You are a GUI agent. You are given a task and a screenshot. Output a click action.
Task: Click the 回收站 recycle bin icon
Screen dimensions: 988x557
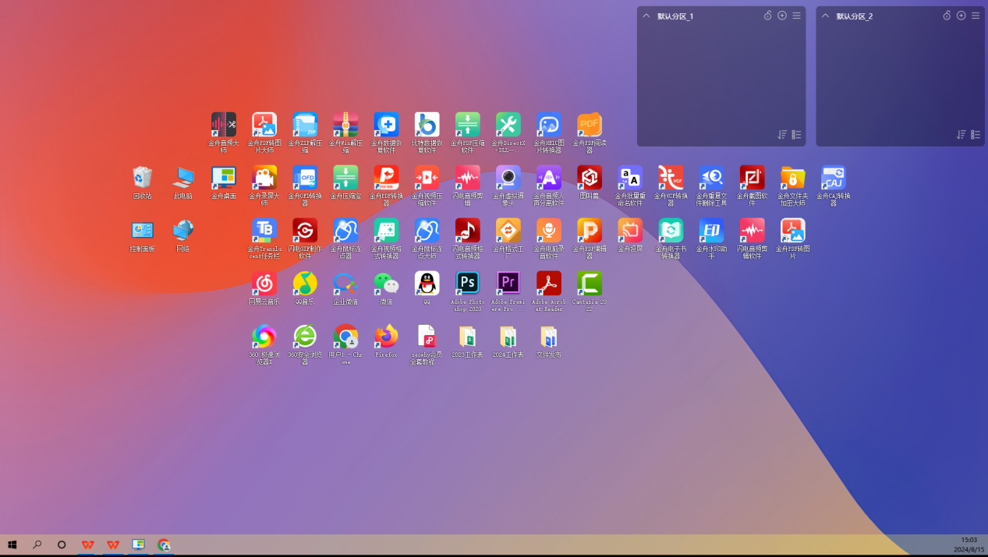tap(142, 178)
